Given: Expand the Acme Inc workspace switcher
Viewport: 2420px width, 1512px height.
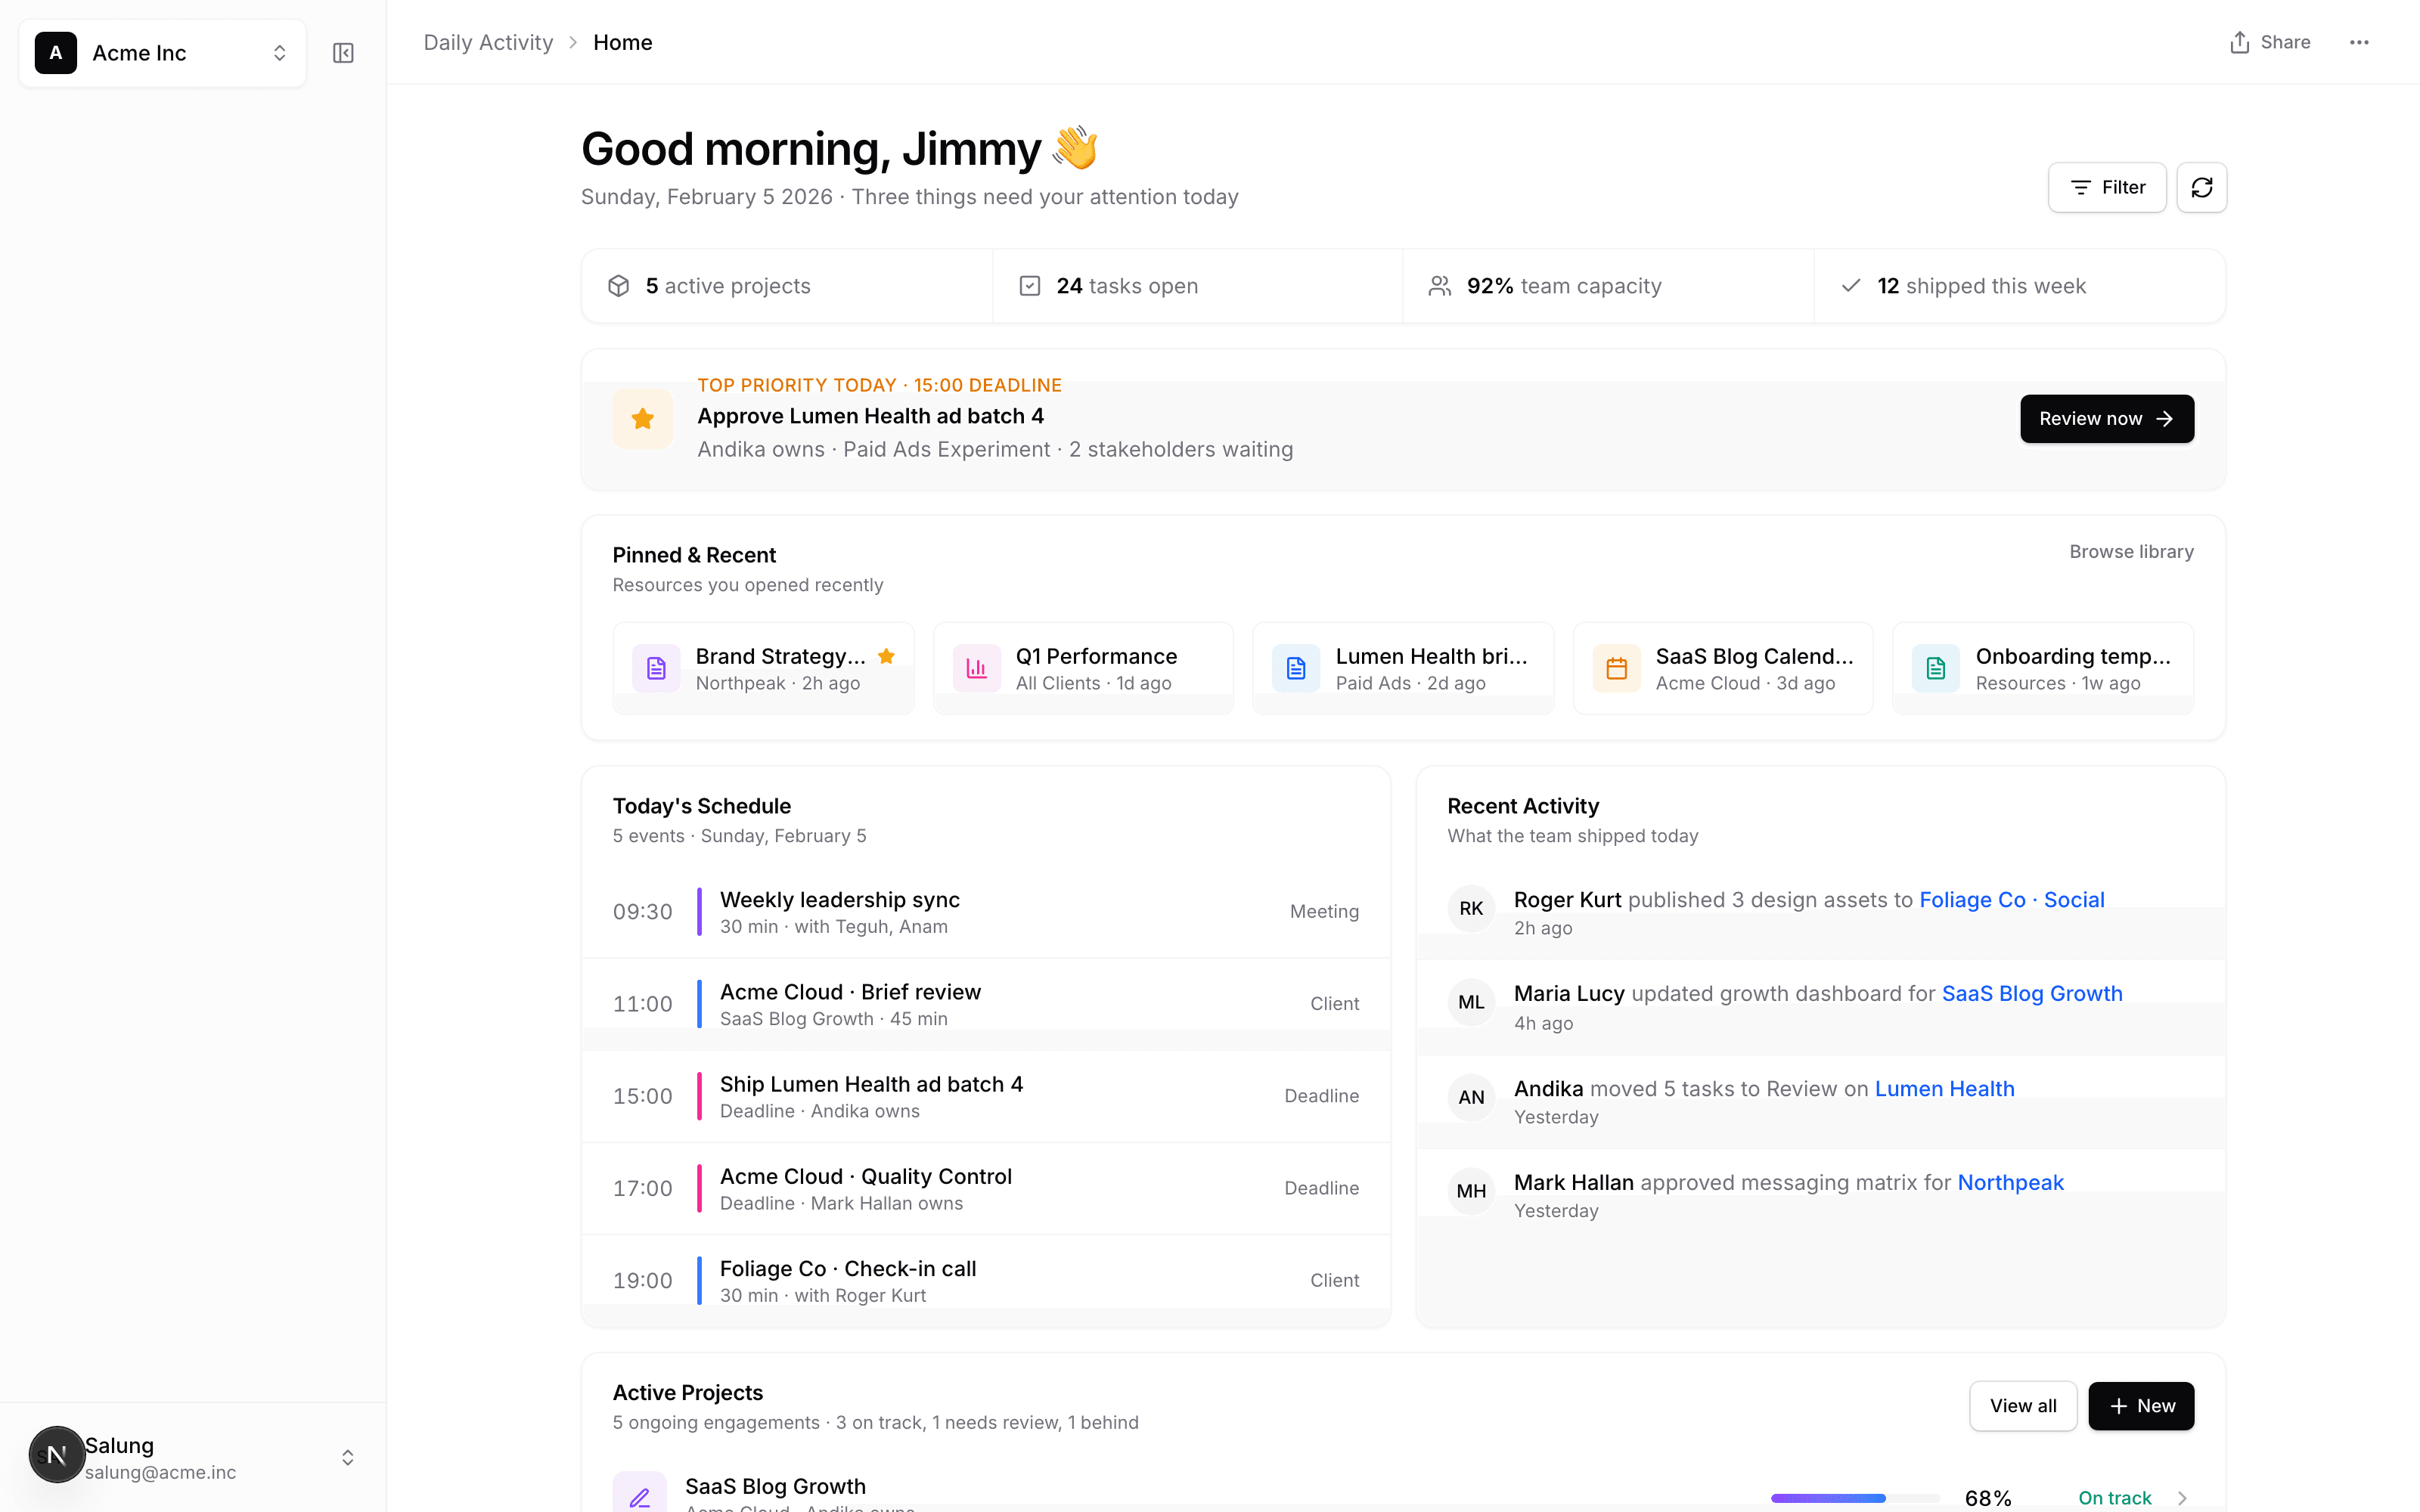Looking at the screenshot, I should 162,53.
